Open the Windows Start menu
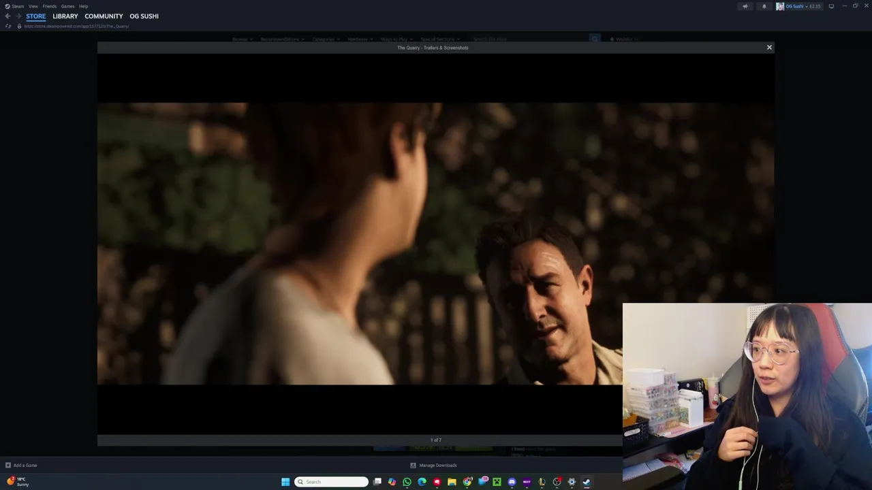 pyautogui.click(x=285, y=482)
